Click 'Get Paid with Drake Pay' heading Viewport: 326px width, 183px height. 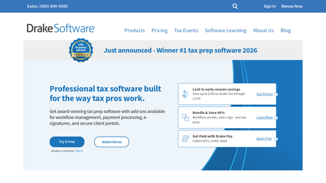212,136
